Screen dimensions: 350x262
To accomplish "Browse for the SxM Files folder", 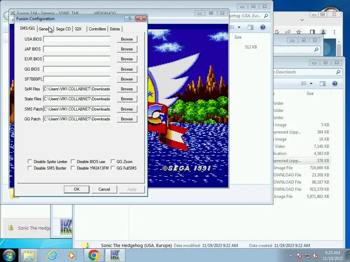I will coord(127,89).
